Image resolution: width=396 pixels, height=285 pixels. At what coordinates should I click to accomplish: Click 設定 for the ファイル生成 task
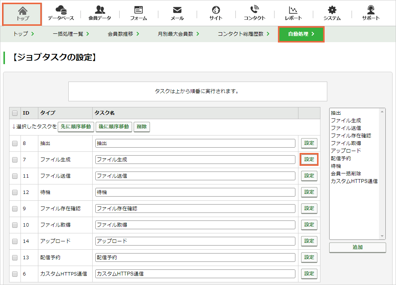tap(309, 159)
